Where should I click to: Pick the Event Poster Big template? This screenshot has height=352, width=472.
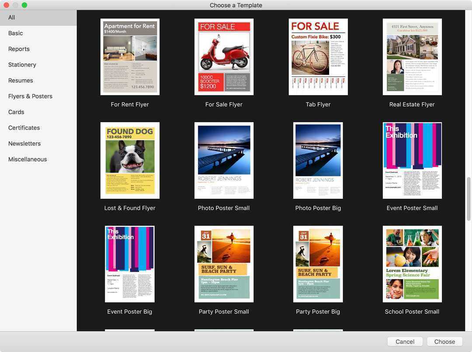pos(130,264)
